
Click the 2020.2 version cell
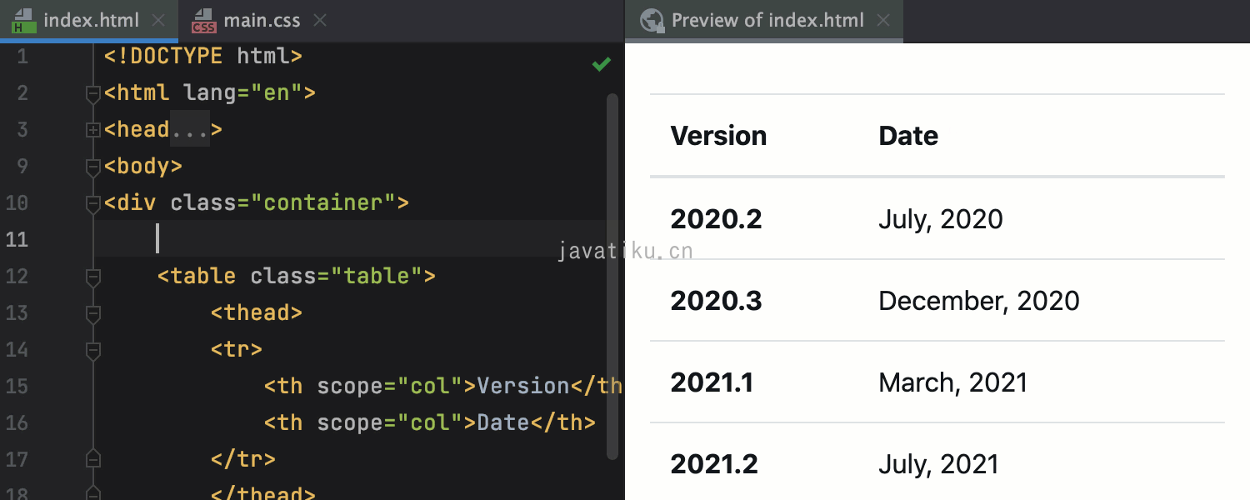pos(716,219)
